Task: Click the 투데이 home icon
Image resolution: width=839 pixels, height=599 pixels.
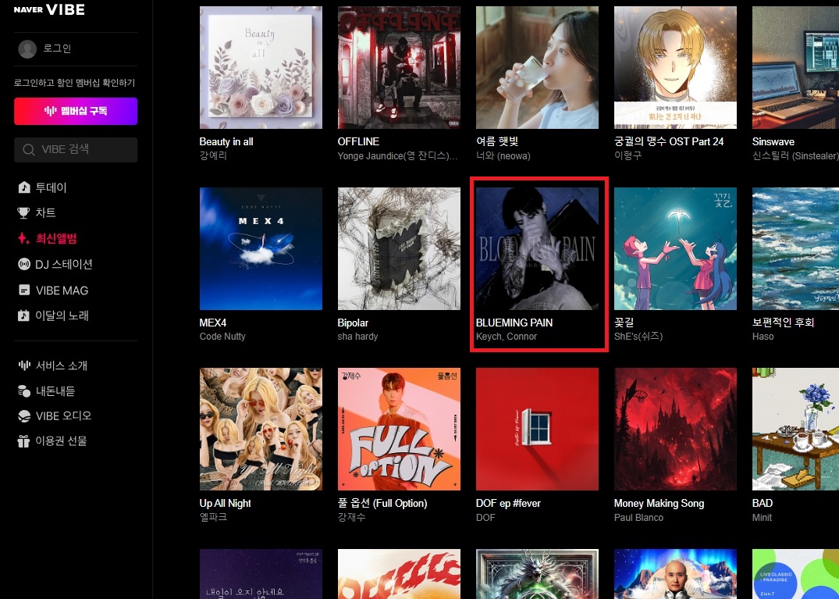Action: tap(24, 187)
